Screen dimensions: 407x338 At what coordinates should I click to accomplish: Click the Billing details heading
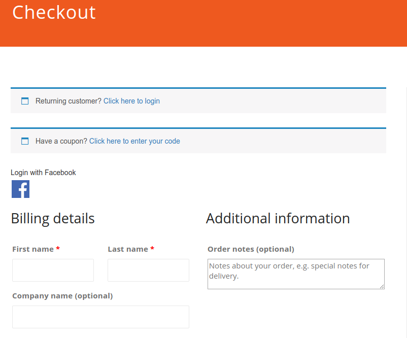coord(53,218)
